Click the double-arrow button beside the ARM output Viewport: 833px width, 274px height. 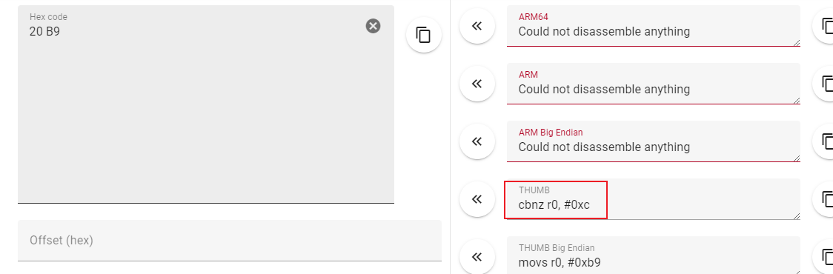coord(477,84)
